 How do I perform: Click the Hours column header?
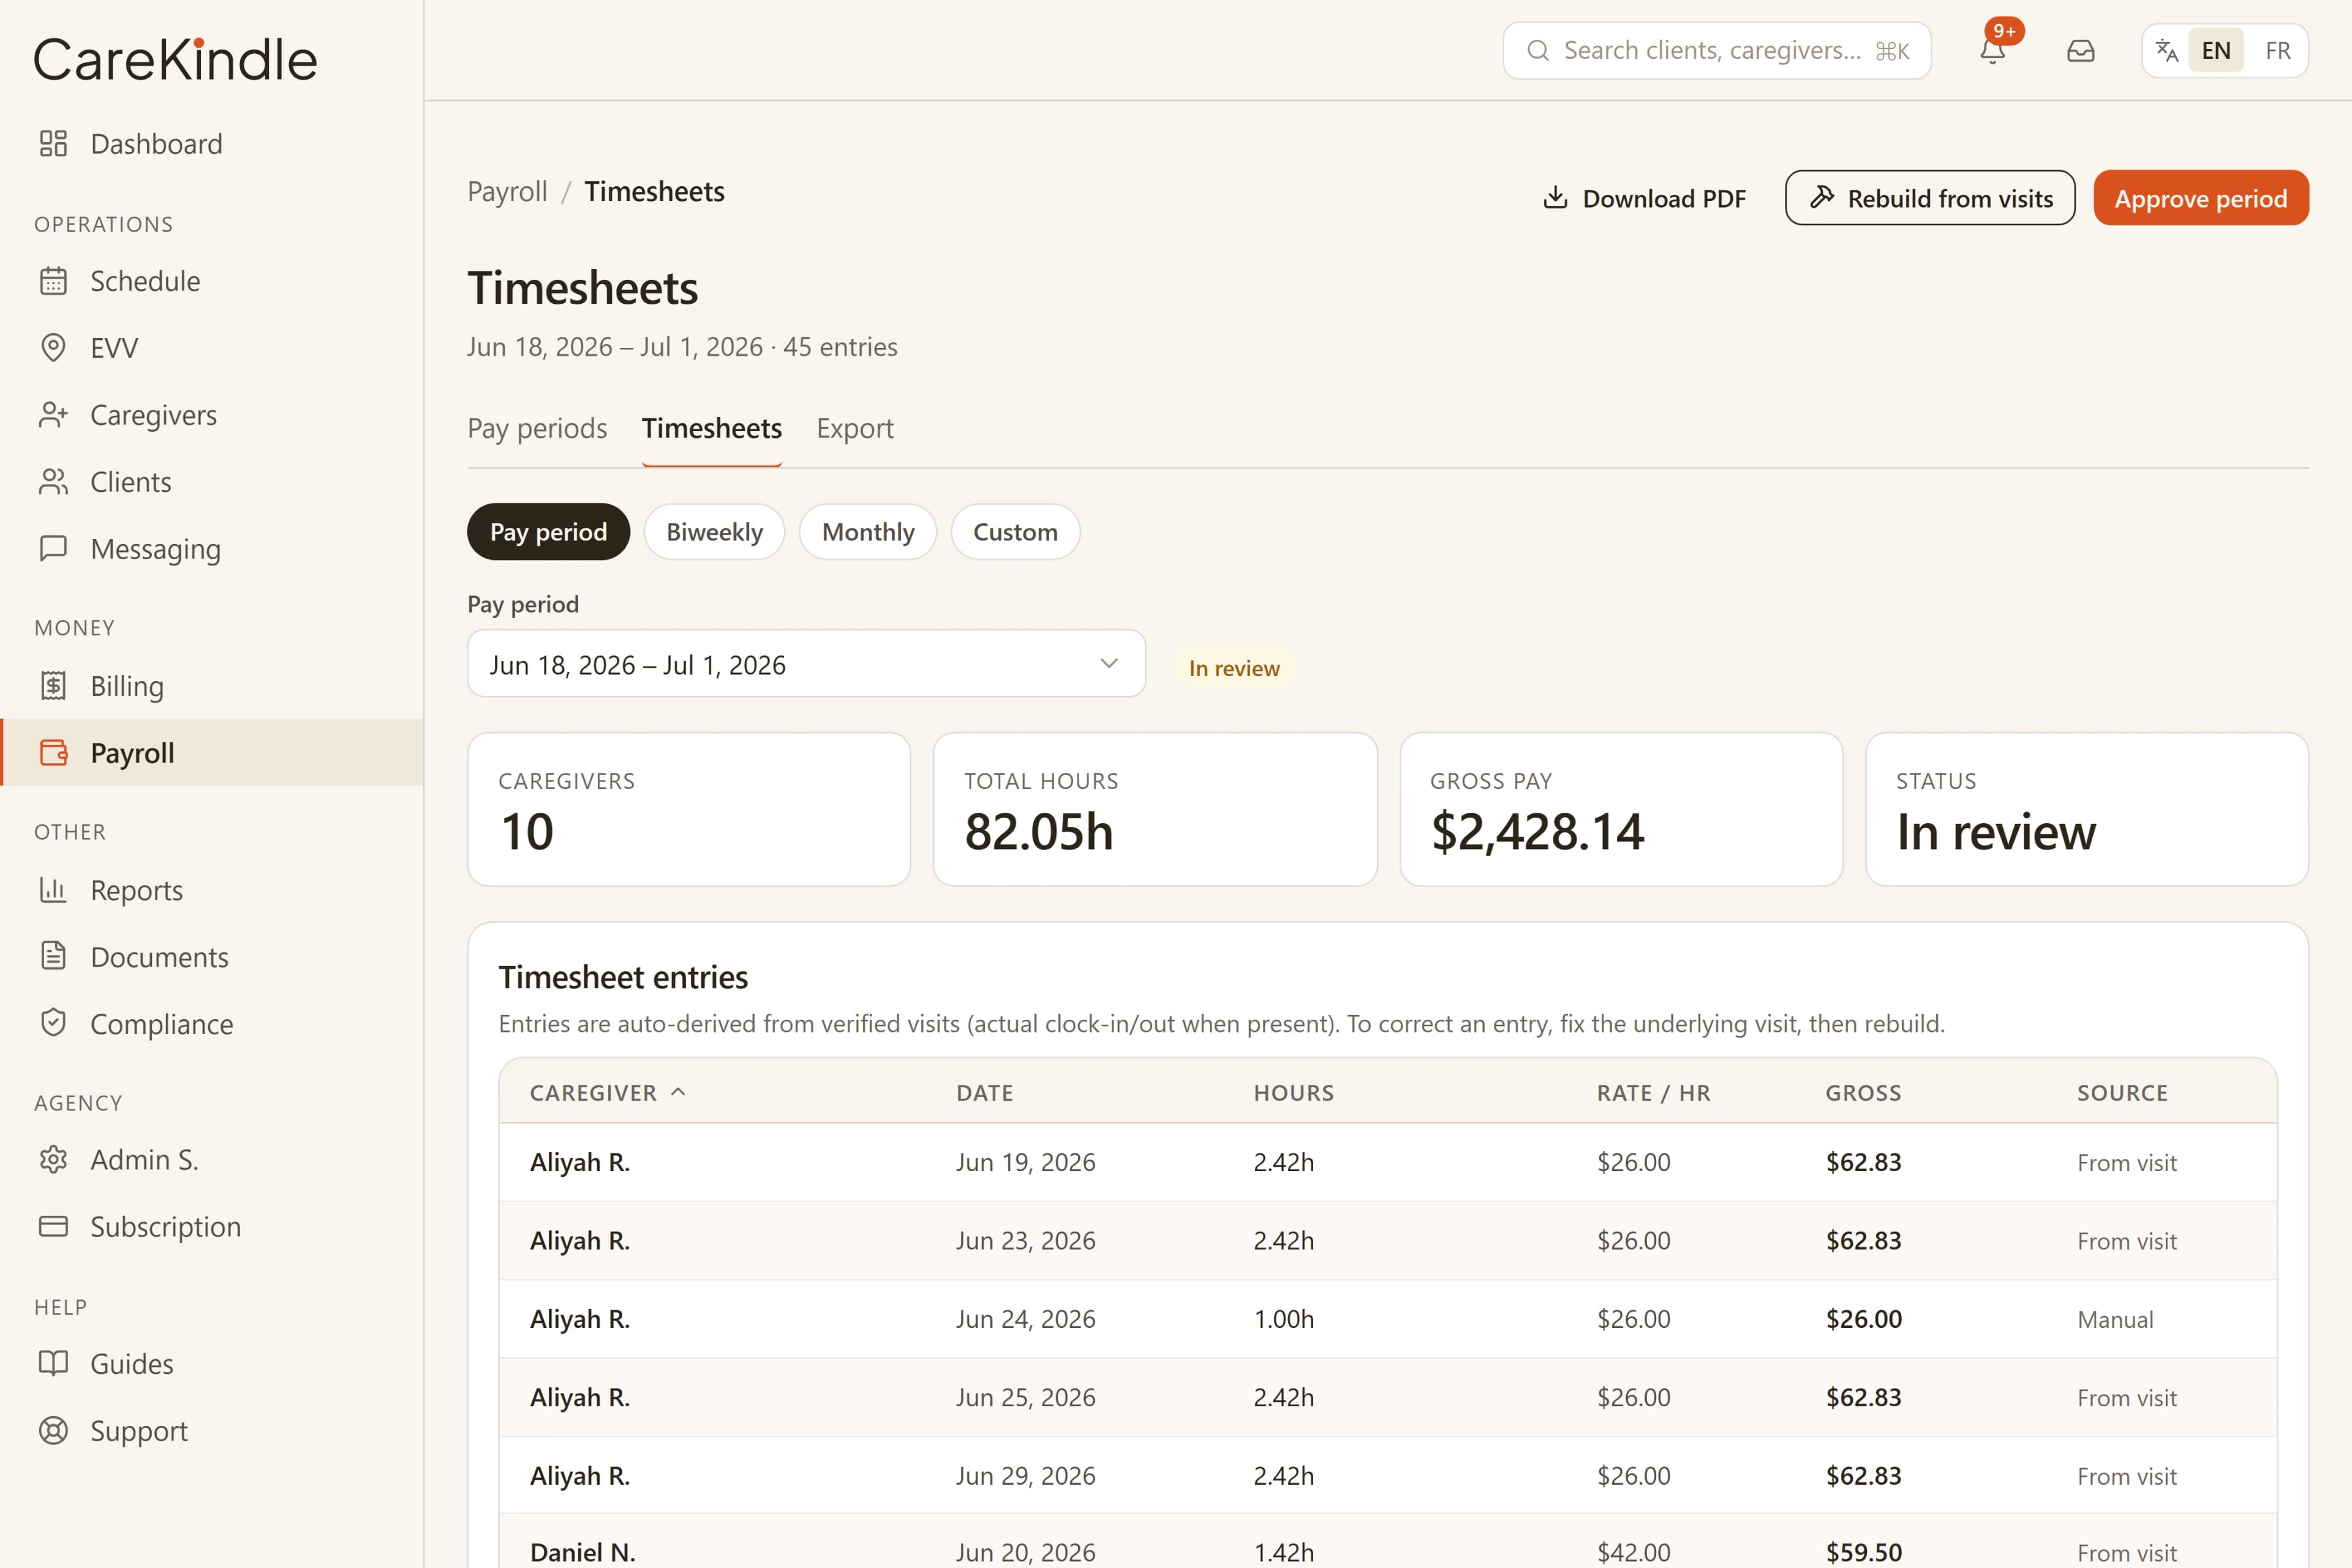(1294, 1093)
